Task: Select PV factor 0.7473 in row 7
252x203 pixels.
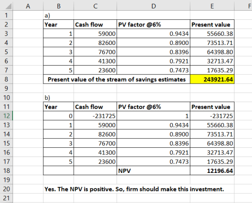Action: 153,70
